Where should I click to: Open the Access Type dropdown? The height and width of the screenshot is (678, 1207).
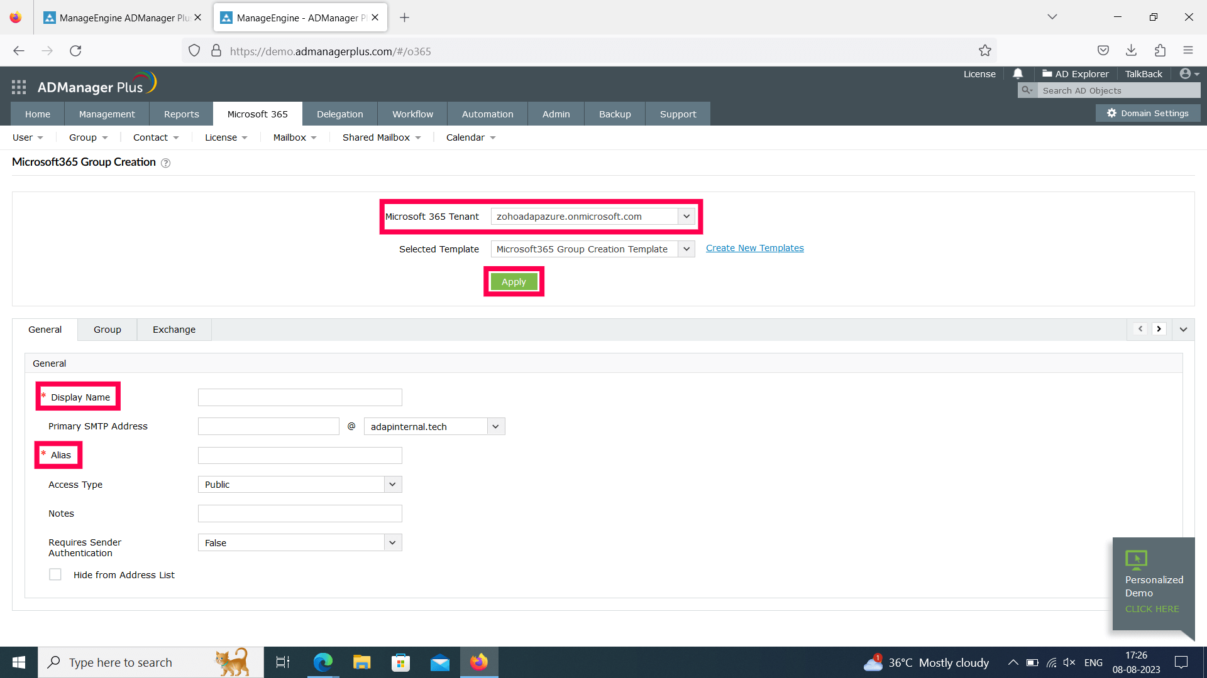pyautogui.click(x=392, y=485)
